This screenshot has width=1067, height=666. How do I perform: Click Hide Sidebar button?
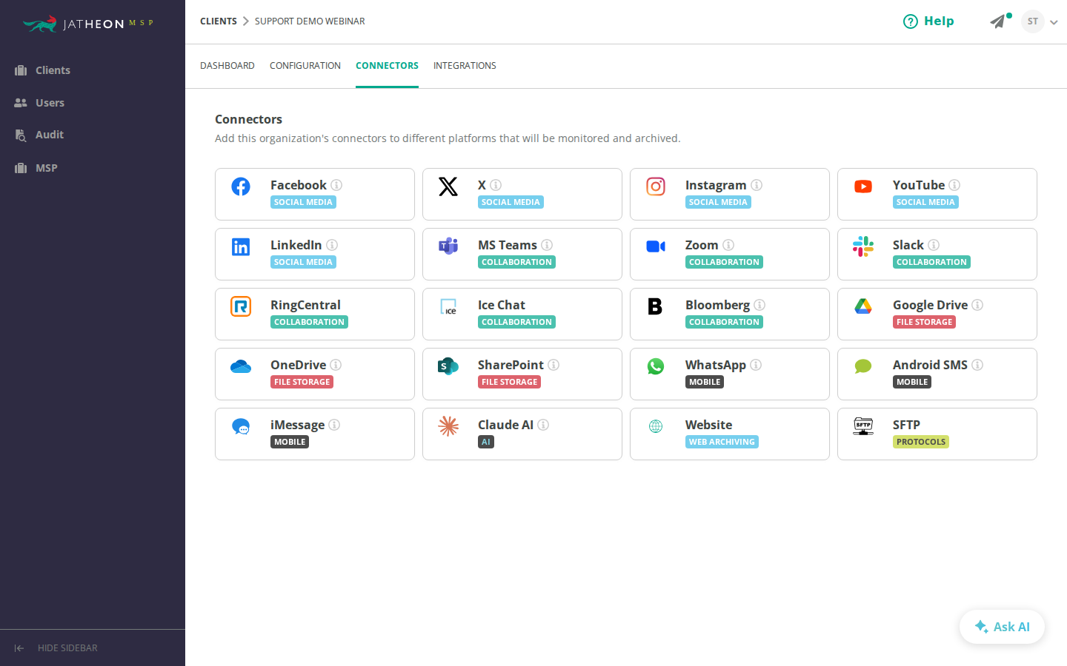pyautogui.click(x=56, y=648)
